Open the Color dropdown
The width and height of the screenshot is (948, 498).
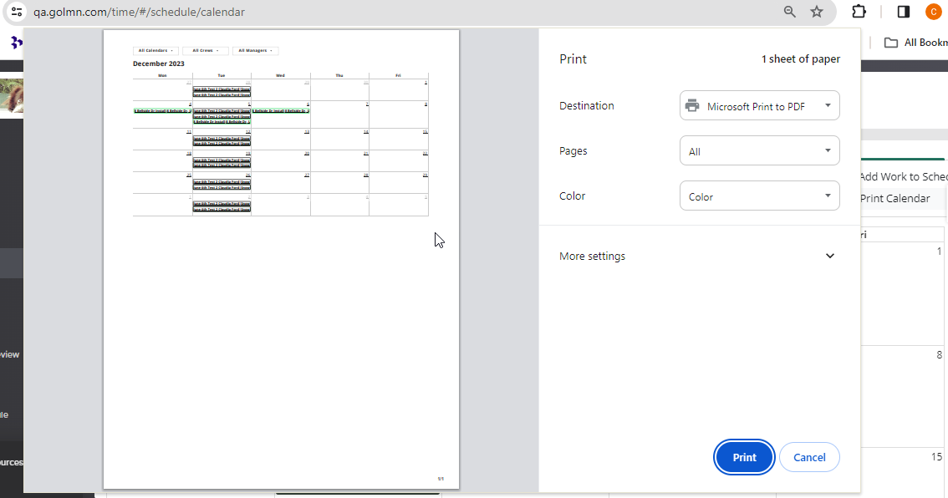pyautogui.click(x=759, y=196)
